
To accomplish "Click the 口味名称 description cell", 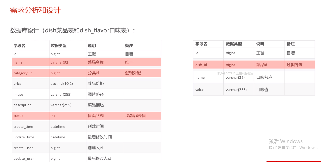I will coord(264,77).
